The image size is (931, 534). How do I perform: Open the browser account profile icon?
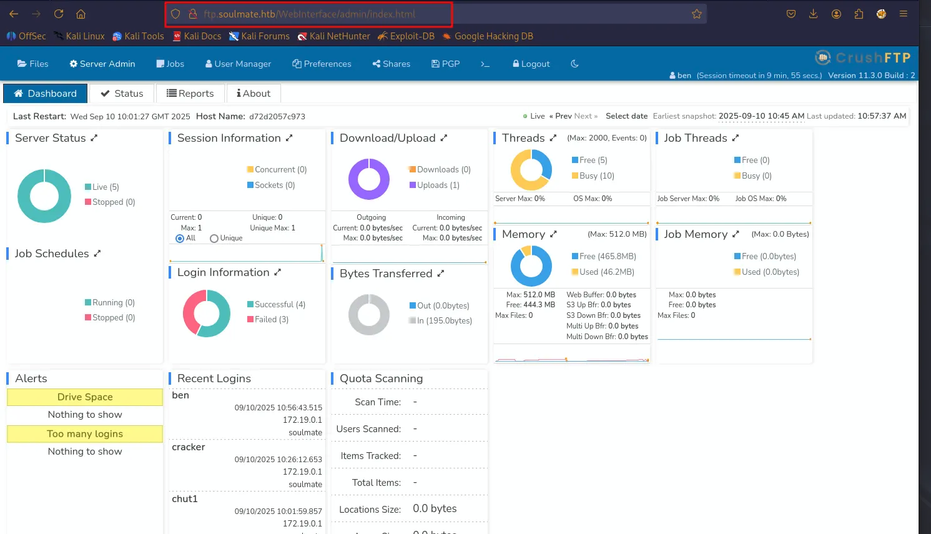(836, 14)
